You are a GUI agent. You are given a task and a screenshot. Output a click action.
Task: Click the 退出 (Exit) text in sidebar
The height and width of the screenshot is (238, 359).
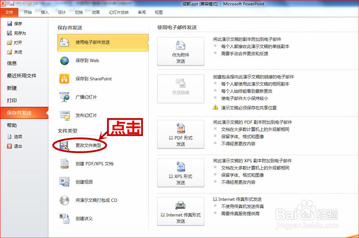(x=18, y=146)
